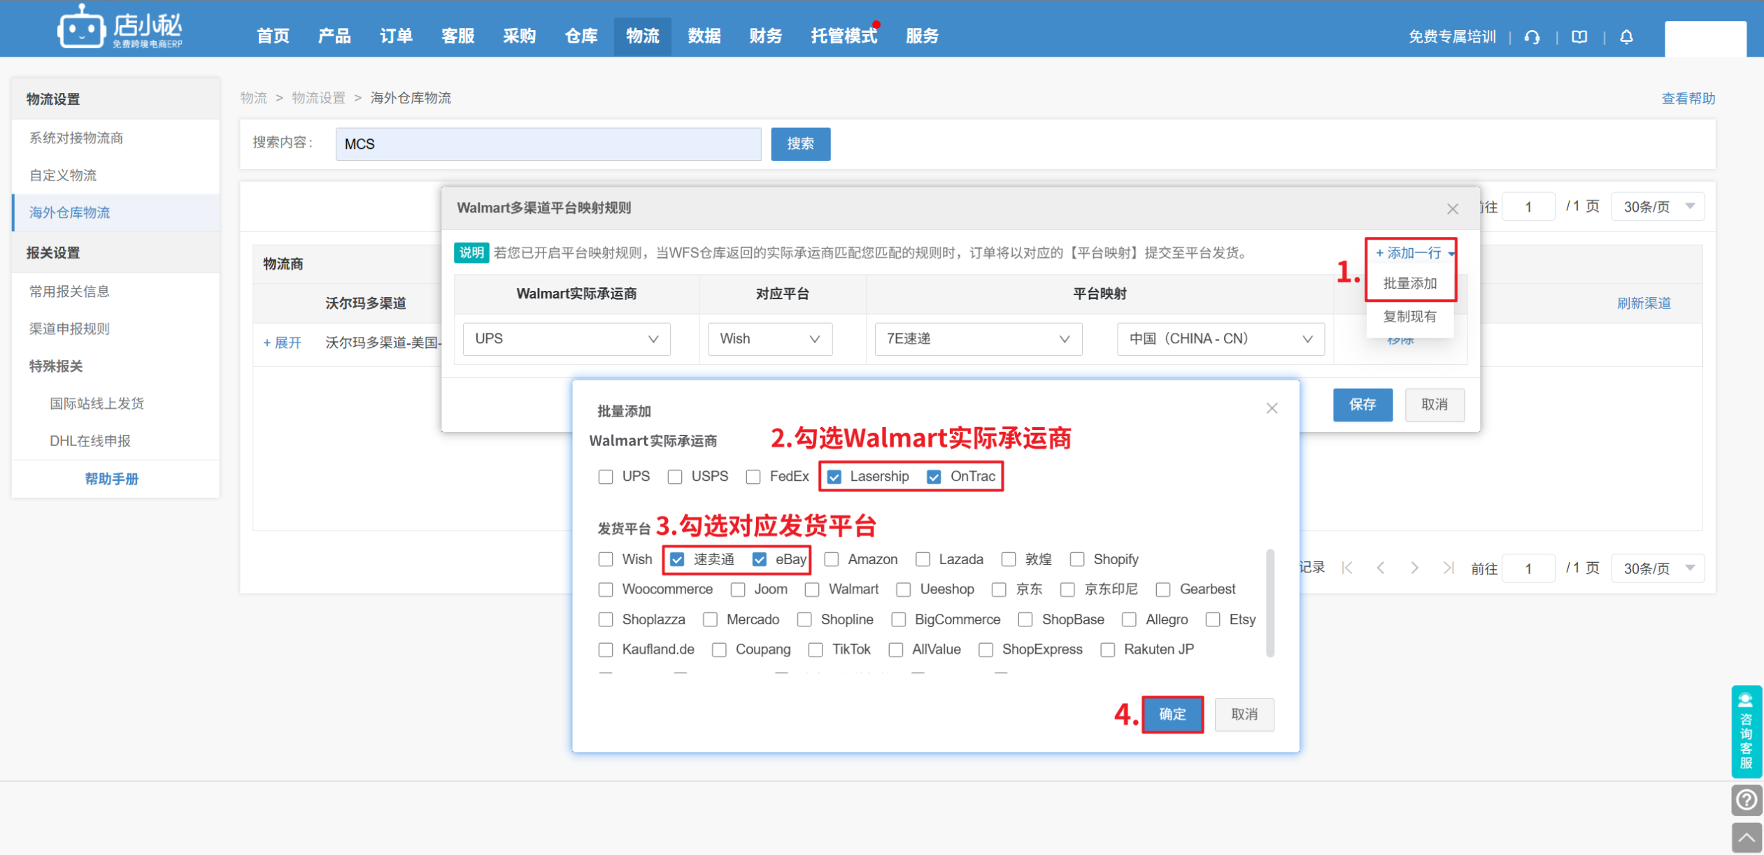
Task: Select 批量添加 from the dropdown menu
Action: coord(1410,284)
